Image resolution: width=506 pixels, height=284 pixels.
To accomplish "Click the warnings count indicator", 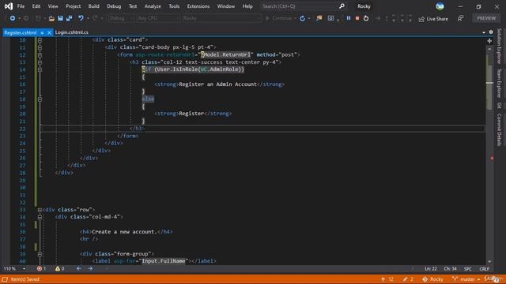I will (x=60, y=268).
